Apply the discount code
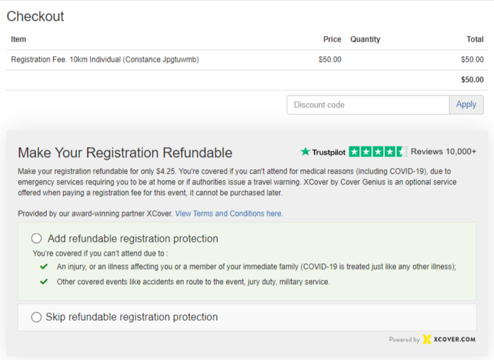494x360 pixels. point(466,105)
